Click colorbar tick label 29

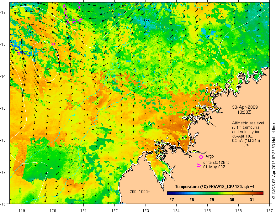[x=212, y=200]
